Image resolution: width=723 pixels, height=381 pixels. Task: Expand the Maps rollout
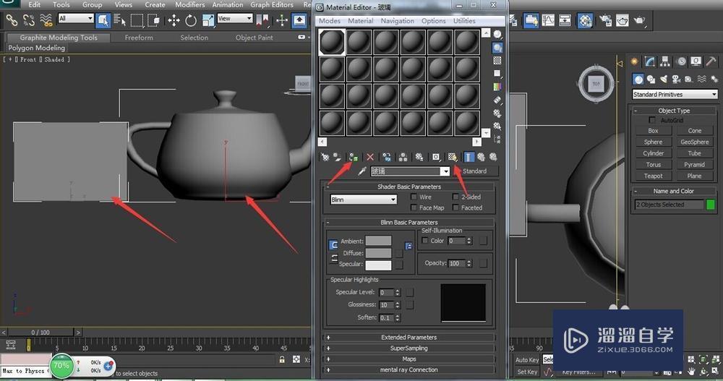point(408,359)
